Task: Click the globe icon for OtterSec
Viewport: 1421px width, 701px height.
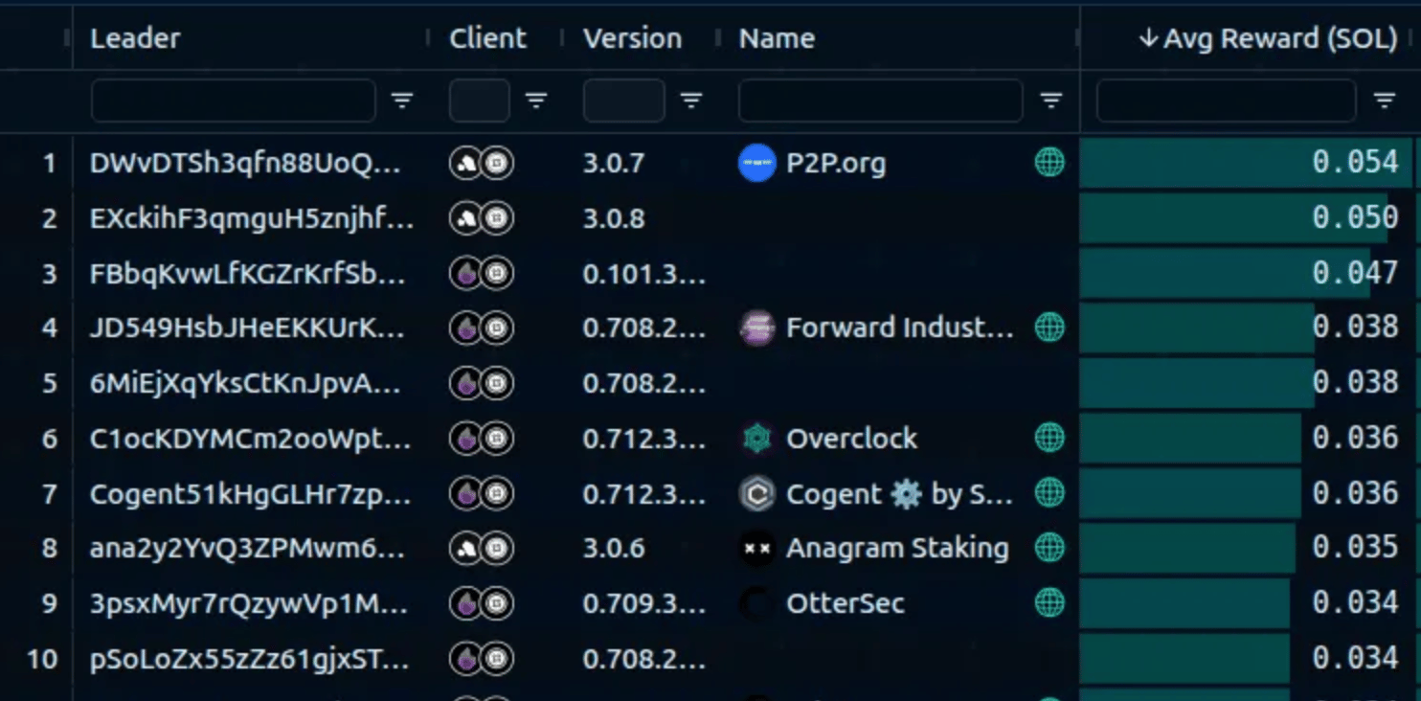Action: pyautogui.click(x=1049, y=603)
